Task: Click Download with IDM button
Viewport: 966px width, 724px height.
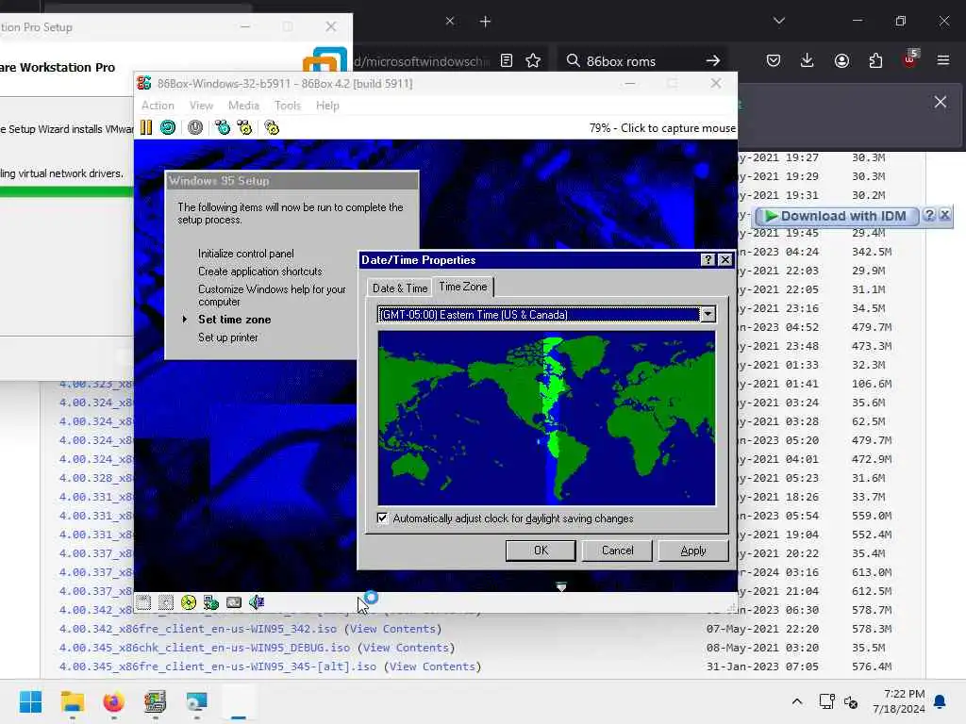Action: (x=837, y=216)
